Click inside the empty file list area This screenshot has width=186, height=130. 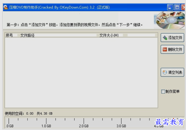coord(81,73)
